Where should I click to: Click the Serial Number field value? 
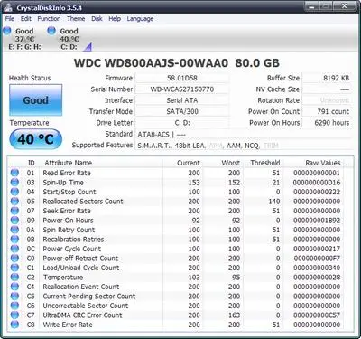pyautogui.click(x=182, y=89)
